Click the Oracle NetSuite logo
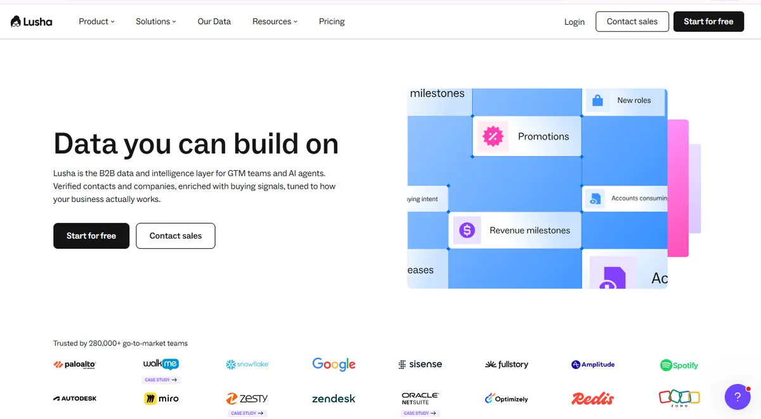 [420, 399]
